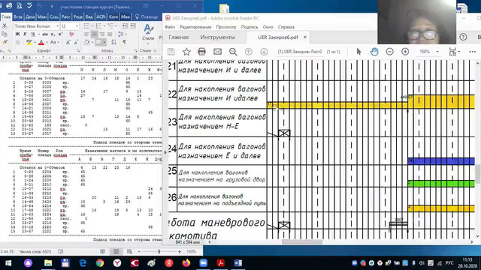The height and width of the screenshot is (270, 481).
Task: Click Increase Font Size icon
Action: (68, 42)
